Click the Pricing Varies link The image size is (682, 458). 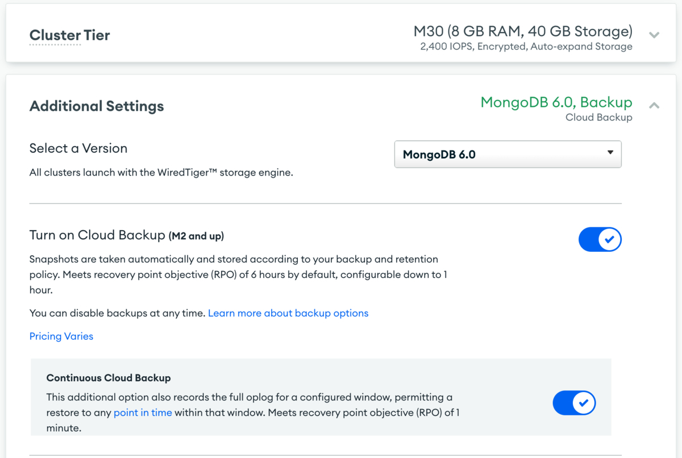pos(61,336)
